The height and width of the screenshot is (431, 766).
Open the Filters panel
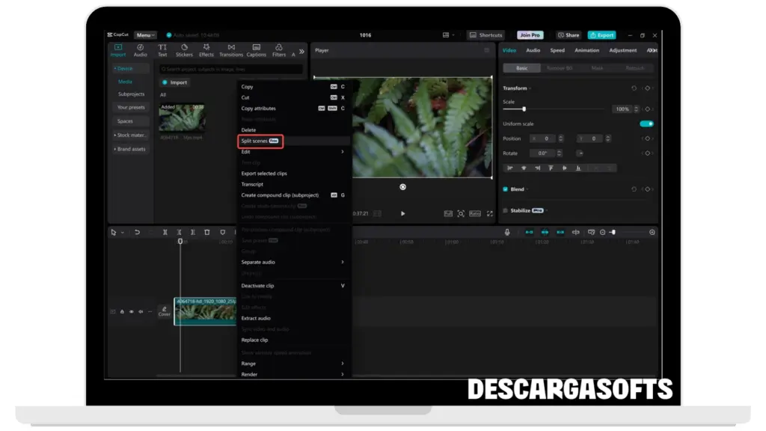[279, 50]
